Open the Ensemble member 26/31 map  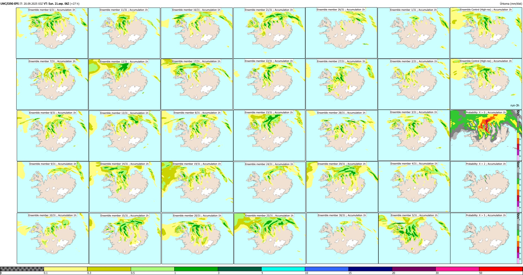[341, 33]
